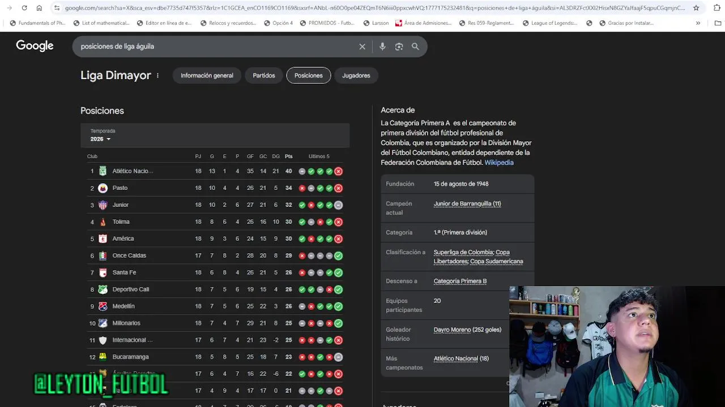Click Medellín team crest
The width and height of the screenshot is (725, 407).
[103, 306]
